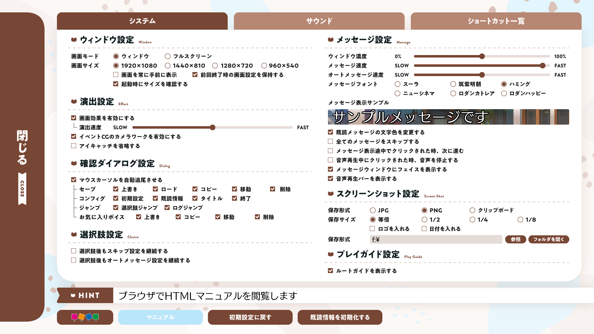This screenshot has height=334, width=594.
Task: Select 1440×810 screen size
Action: tap(168, 66)
